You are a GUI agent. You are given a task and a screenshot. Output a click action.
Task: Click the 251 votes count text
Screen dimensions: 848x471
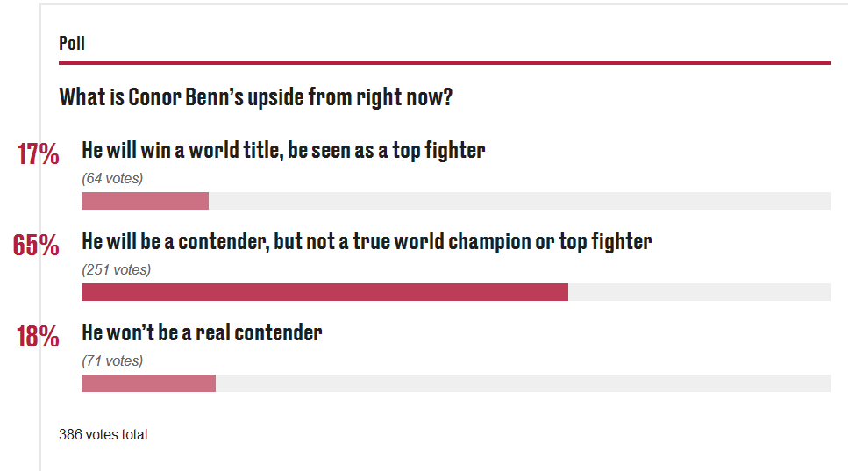pyautogui.click(x=117, y=270)
